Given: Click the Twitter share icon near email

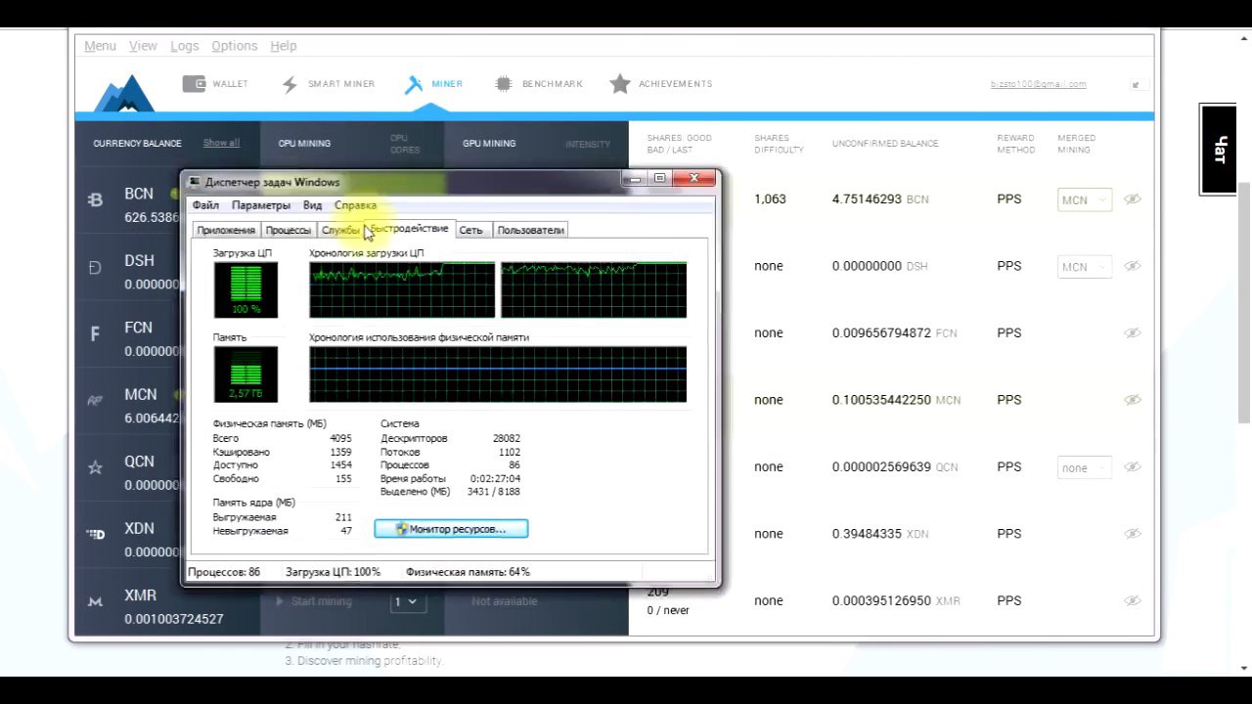Looking at the screenshot, I should (x=1136, y=85).
